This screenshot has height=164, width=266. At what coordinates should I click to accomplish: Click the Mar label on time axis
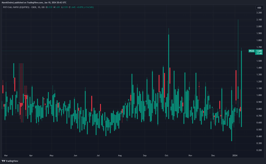coord(6,156)
